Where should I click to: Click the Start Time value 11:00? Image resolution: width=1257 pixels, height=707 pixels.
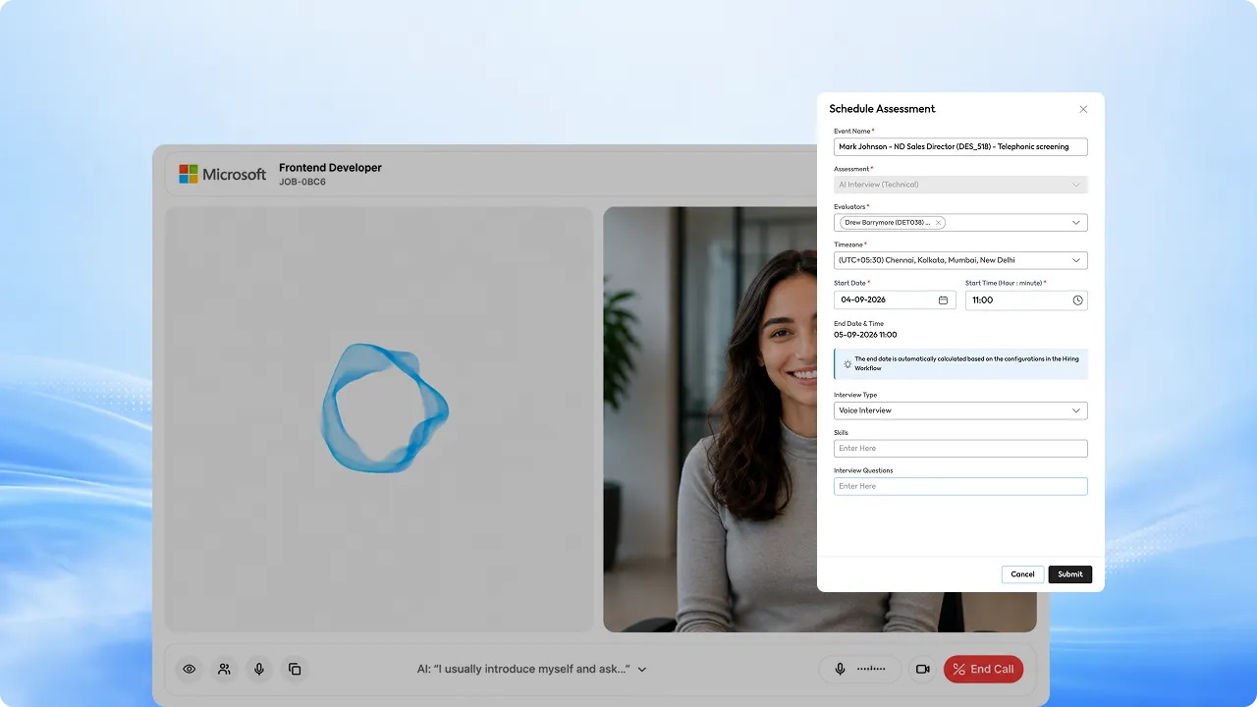point(982,300)
